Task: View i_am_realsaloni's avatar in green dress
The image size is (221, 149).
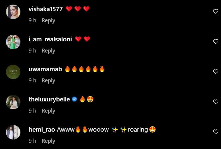Action: 13,42
